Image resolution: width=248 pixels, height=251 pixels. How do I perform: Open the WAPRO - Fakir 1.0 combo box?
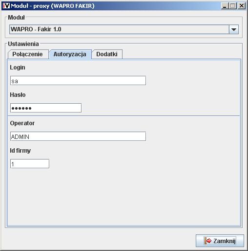point(124,29)
